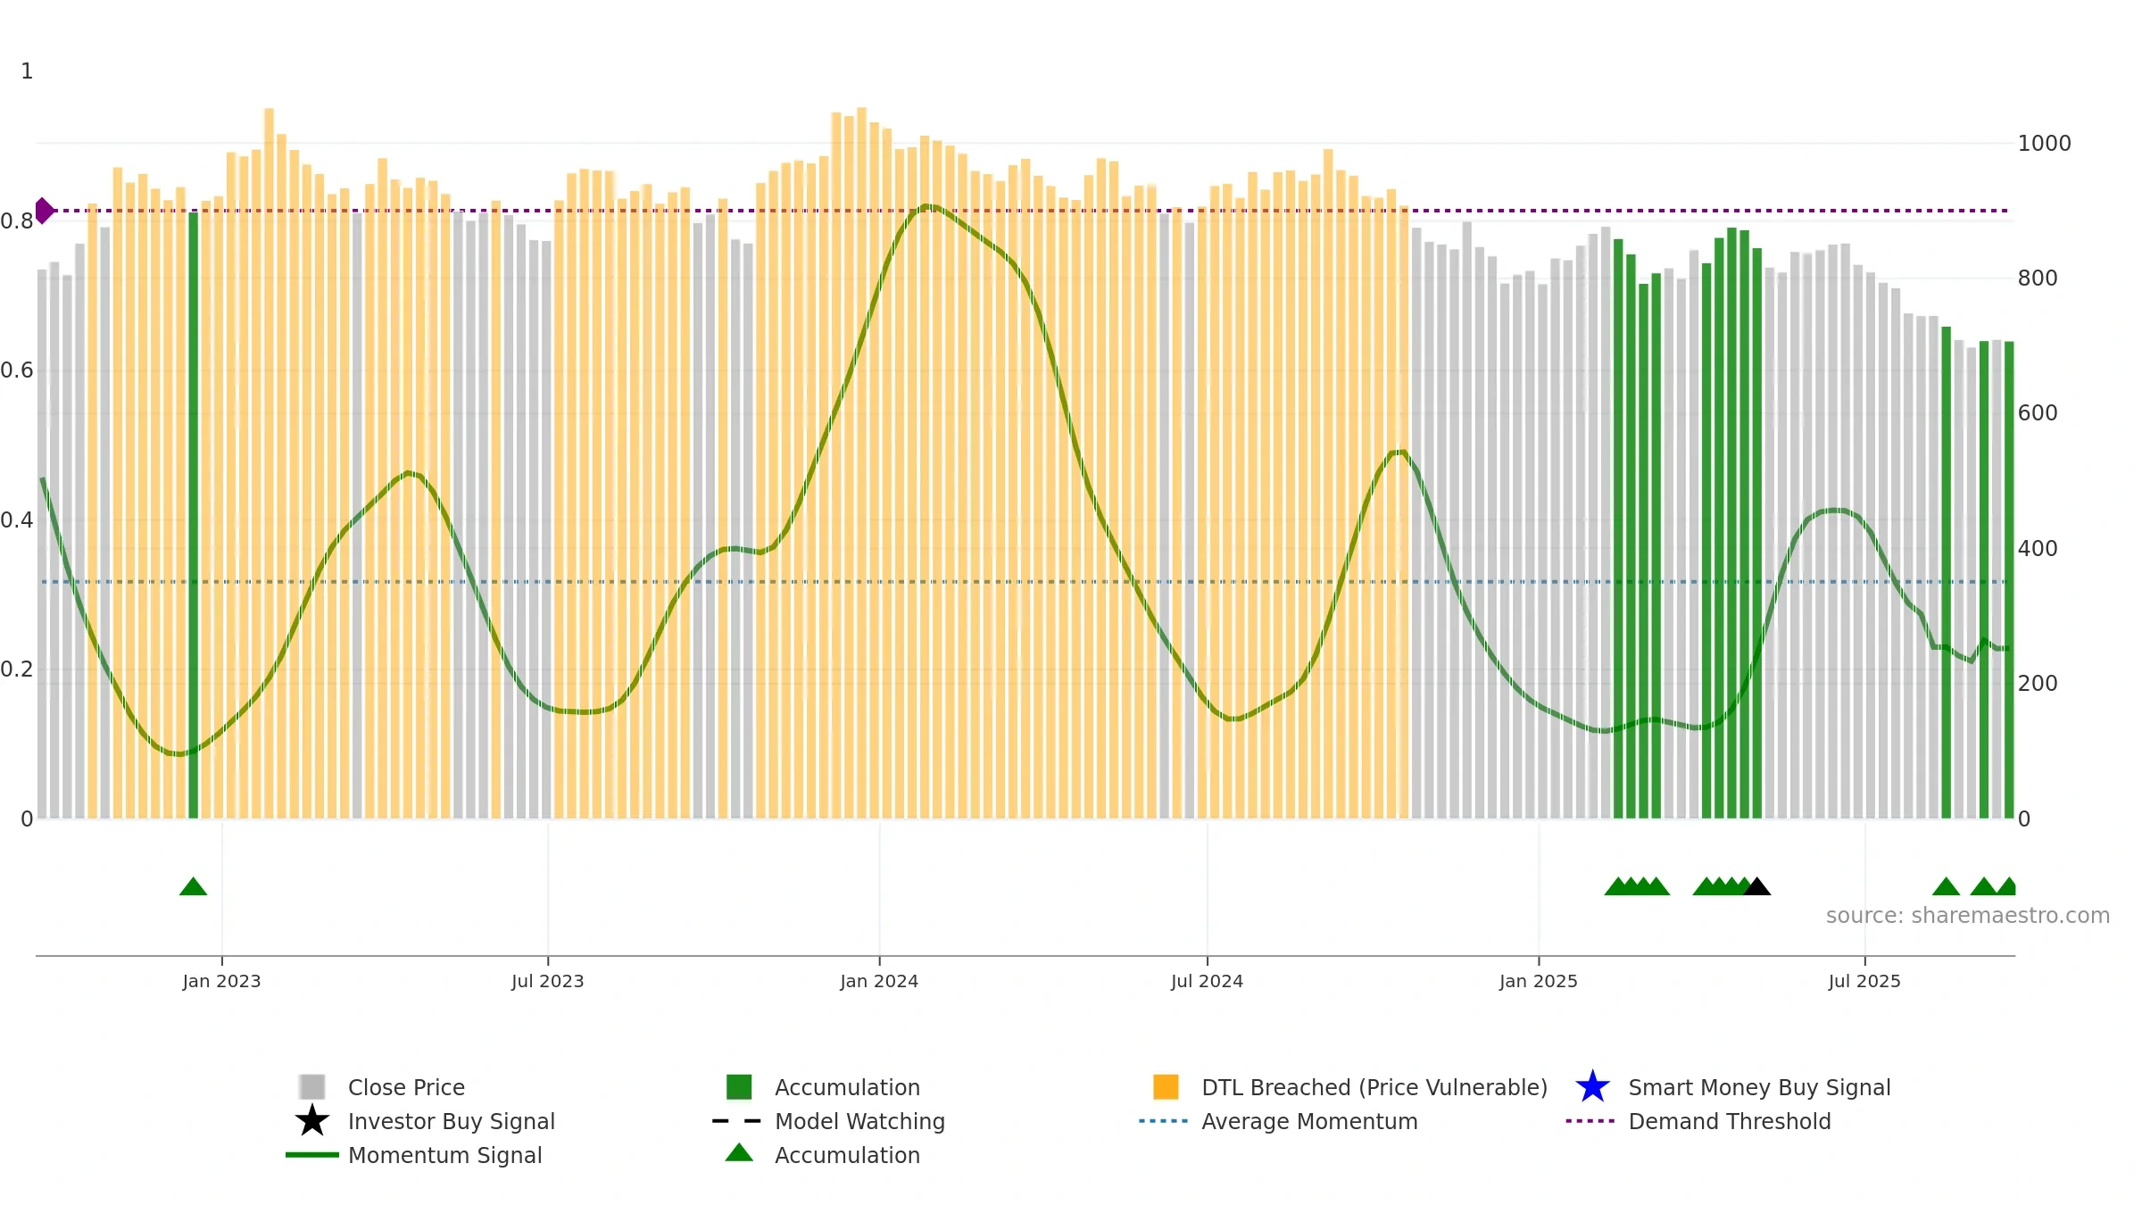Click the gray Close Price legend square
This screenshot has height=1205, width=2142.
[311, 1087]
